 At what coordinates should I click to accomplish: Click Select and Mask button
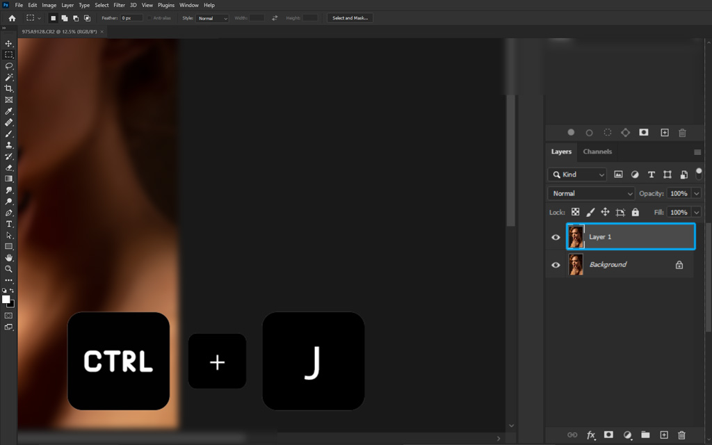[x=350, y=18]
